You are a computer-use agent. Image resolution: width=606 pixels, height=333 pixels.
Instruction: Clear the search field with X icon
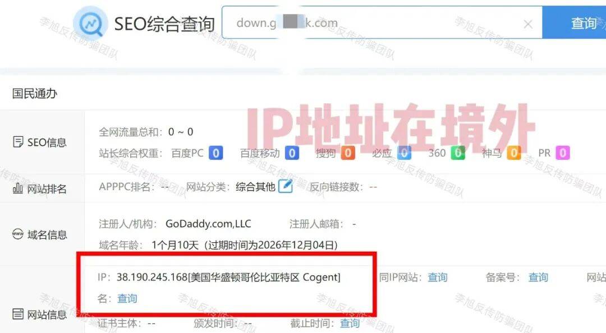click(x=528, y=24)
